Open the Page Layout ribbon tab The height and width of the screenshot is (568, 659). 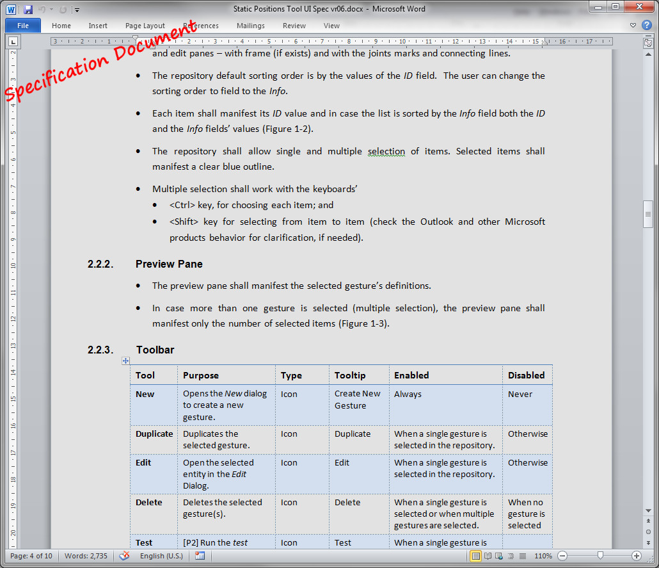click(145, 26)
